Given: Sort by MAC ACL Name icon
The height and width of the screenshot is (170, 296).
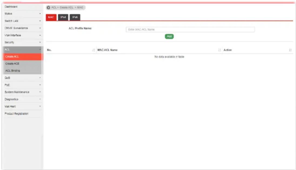Looking at the screenshot, I should (219, 50).
